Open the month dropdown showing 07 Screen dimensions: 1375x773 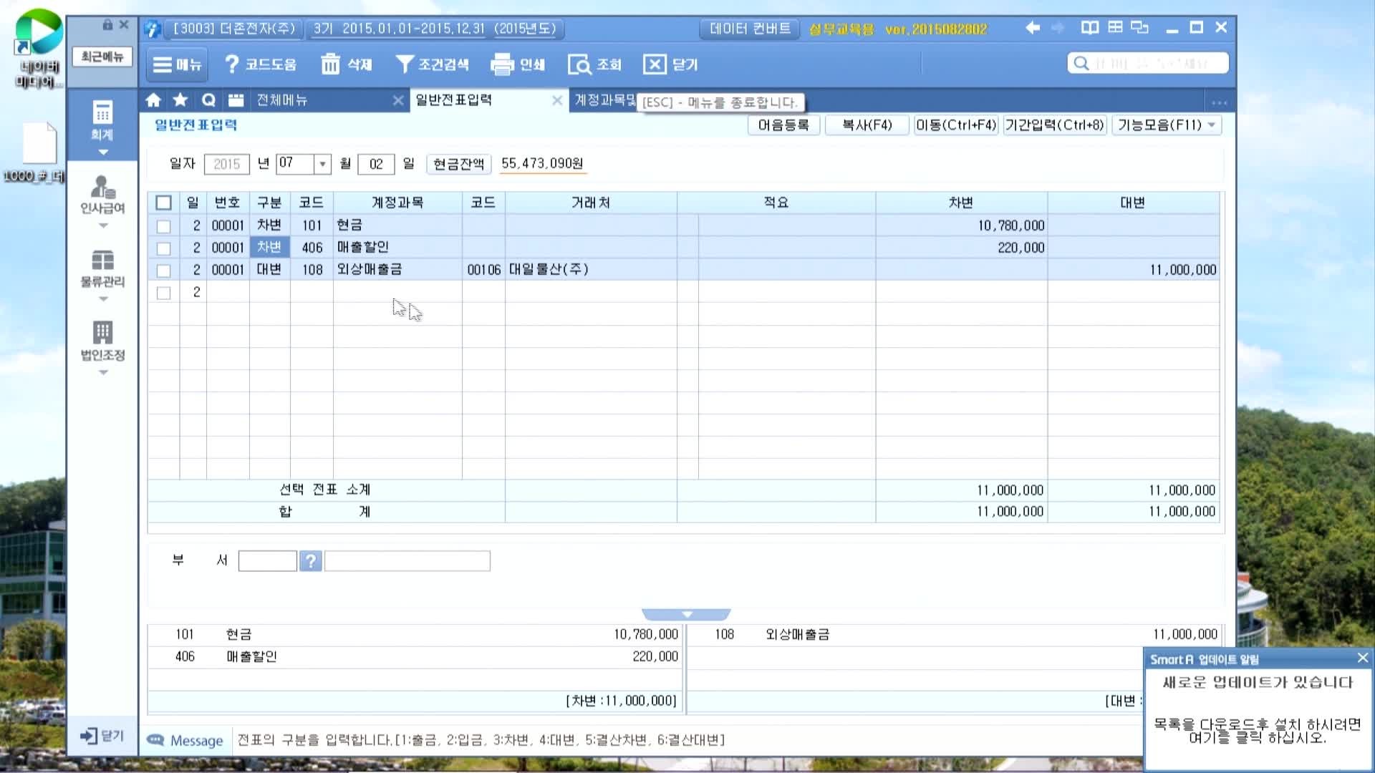pyautogui.click(x=322, y=164)
